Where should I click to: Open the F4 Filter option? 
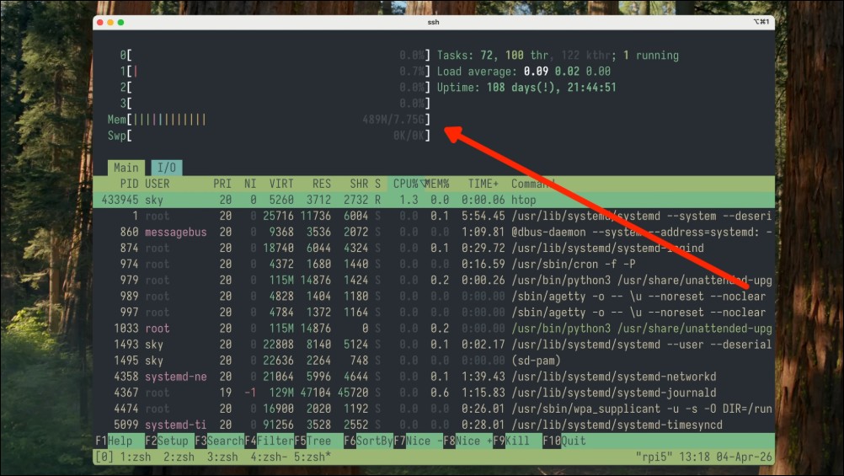tap(267, 441)
